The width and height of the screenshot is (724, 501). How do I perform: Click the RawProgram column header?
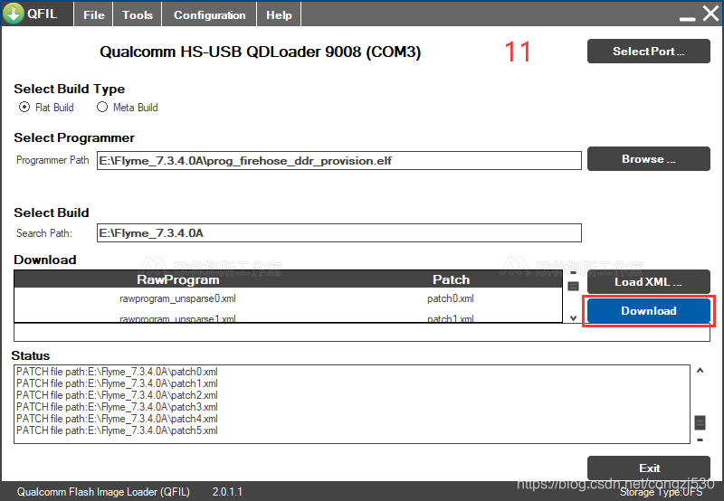pyautogui.click(x=177, y=279)
